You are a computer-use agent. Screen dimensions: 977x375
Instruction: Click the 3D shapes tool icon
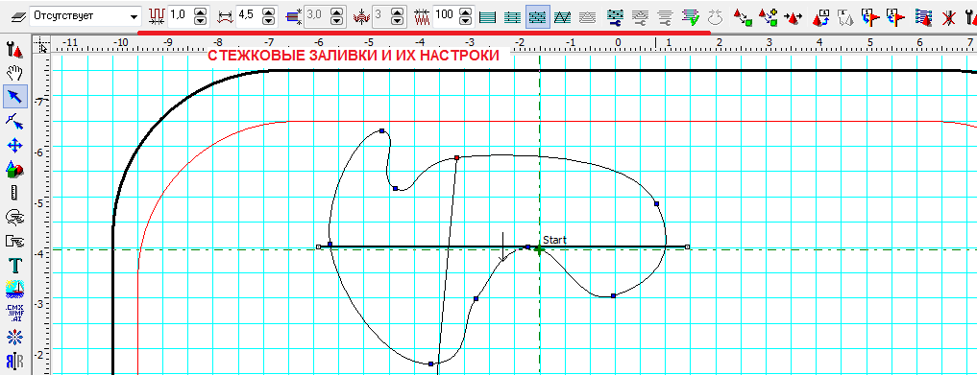[x=14, y=169]
